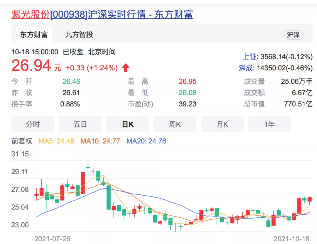Switch chart to 周K weekly view
The image size is (317, 244).
175,124
